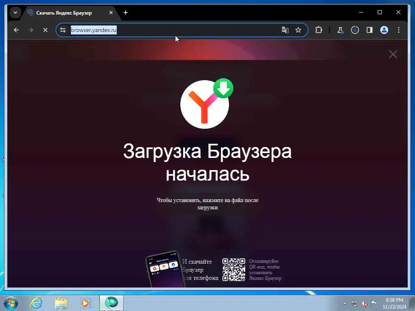
Task: Open Windows Media Player on taskbar
Action: (86, 303)
